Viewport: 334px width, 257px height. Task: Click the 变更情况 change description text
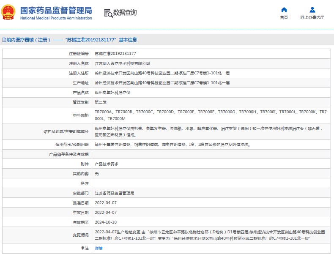coord(210,235)
